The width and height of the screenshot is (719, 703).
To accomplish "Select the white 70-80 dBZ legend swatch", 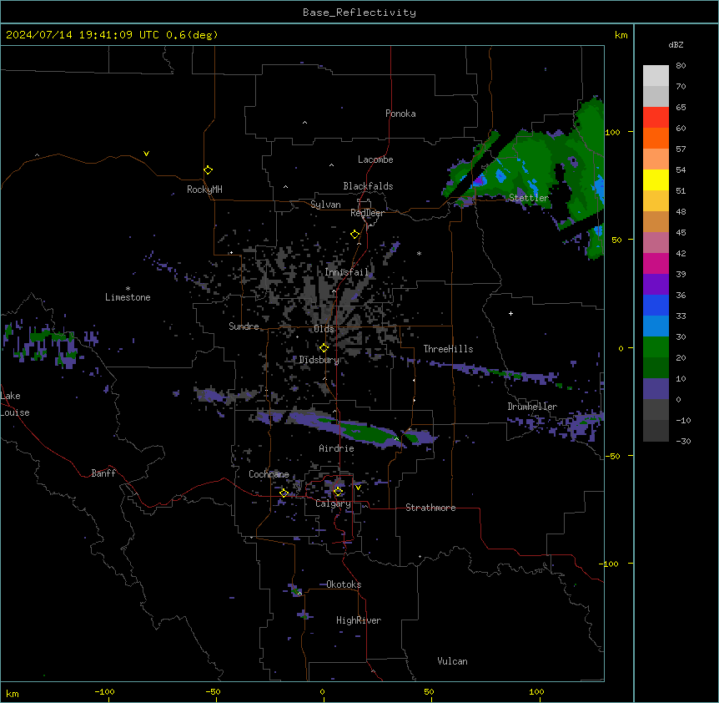I will click(656, 75).
